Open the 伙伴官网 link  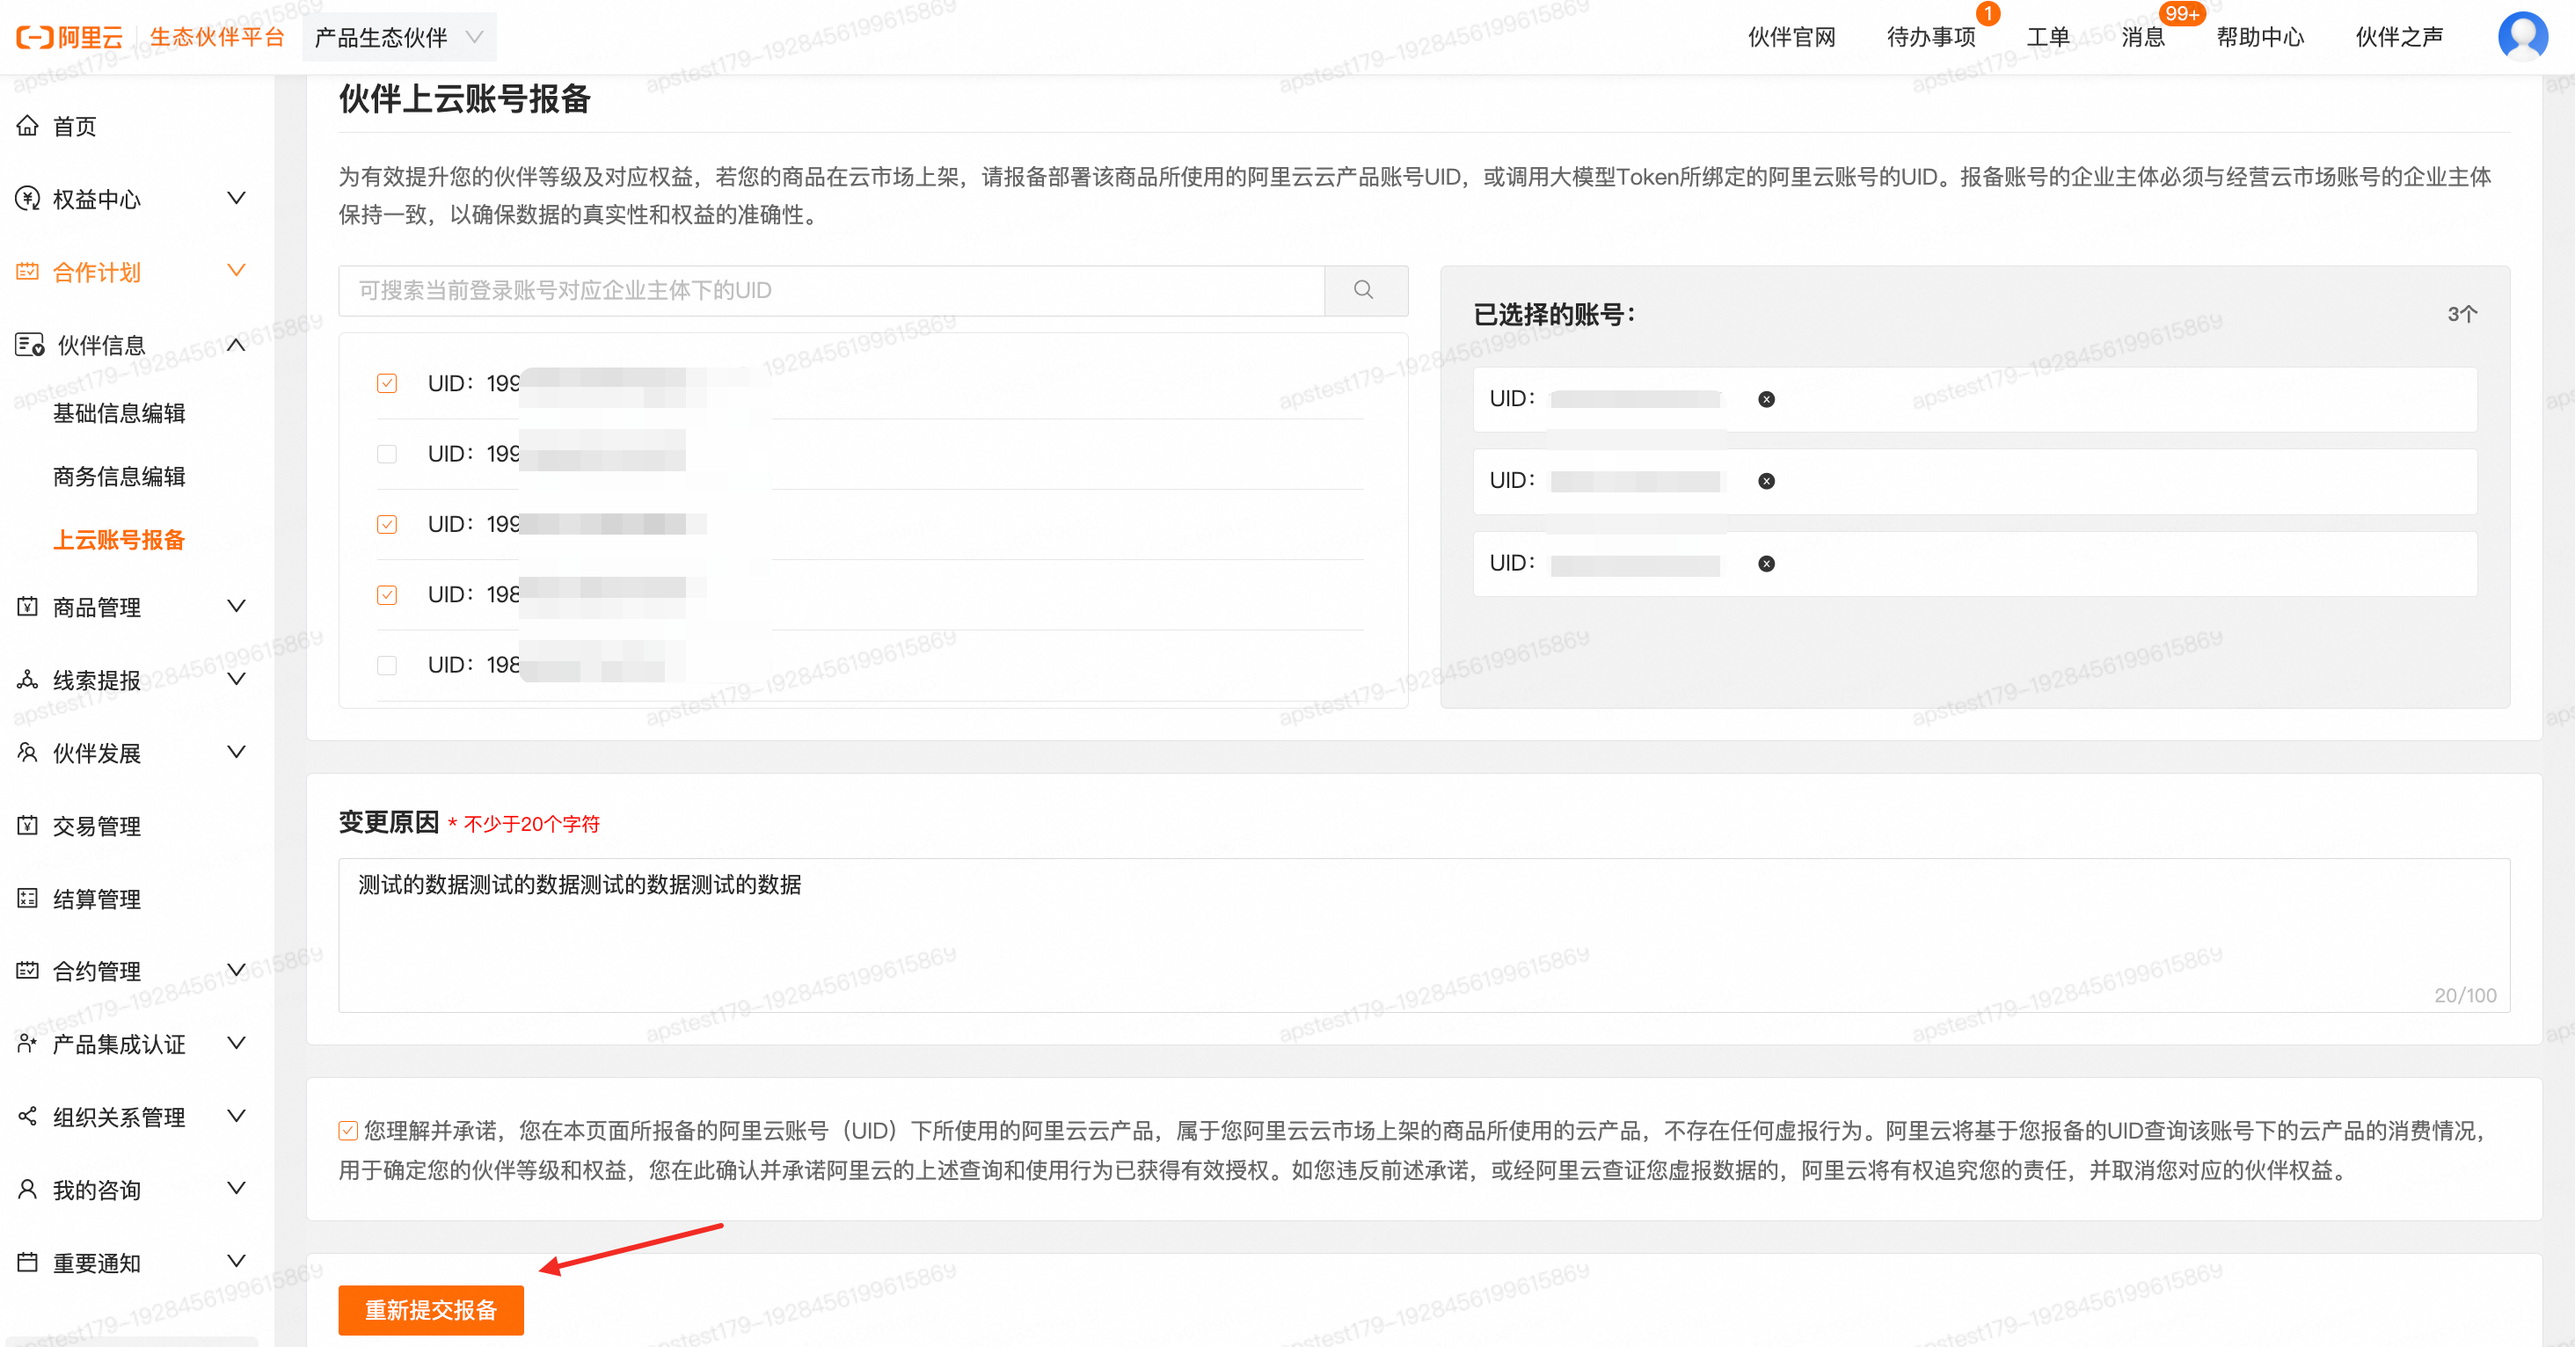1791,37
